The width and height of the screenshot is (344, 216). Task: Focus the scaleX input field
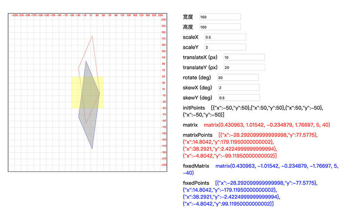(x=225, y=37)
